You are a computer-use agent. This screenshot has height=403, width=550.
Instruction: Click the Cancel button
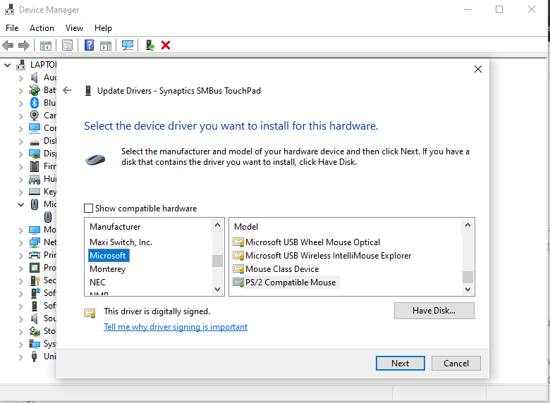(x=456, y=364)
